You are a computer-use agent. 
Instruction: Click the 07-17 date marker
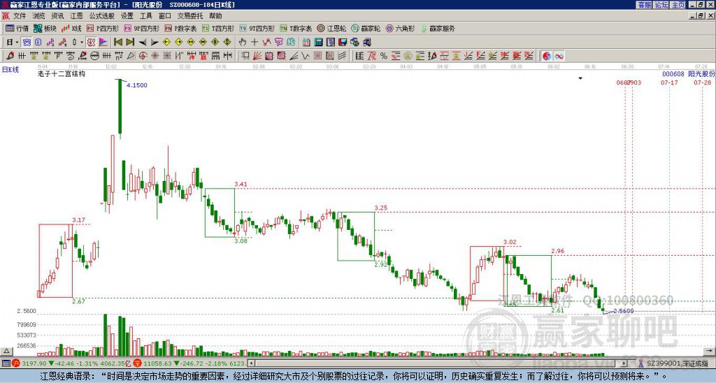[669, 82]
